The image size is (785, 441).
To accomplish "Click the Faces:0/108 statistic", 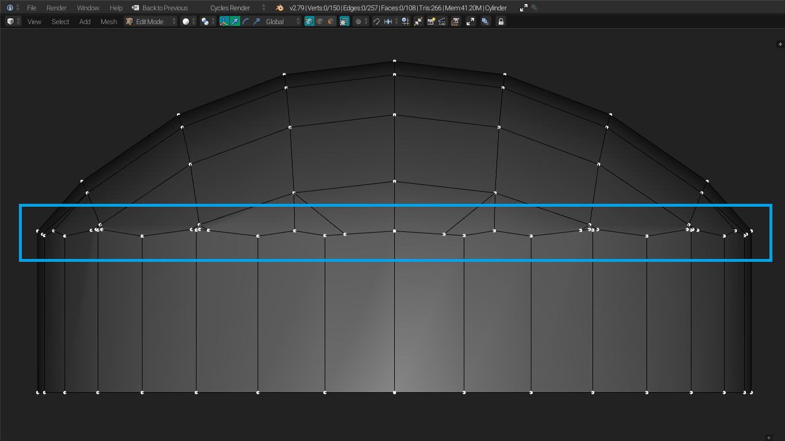I will point(398,8).
